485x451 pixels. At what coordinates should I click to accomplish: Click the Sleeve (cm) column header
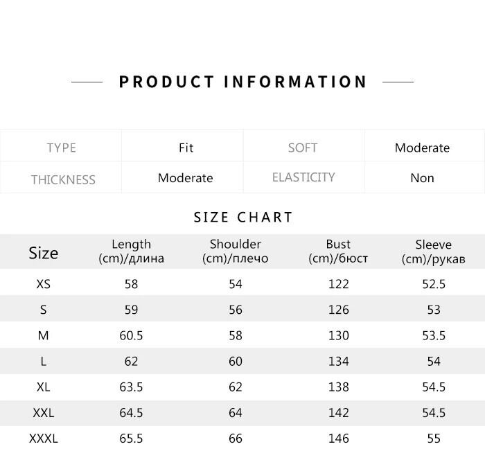point(433,251)
